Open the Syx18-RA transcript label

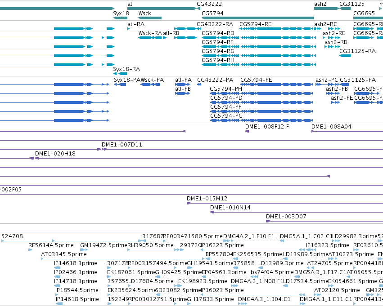(x=126, y=69)
